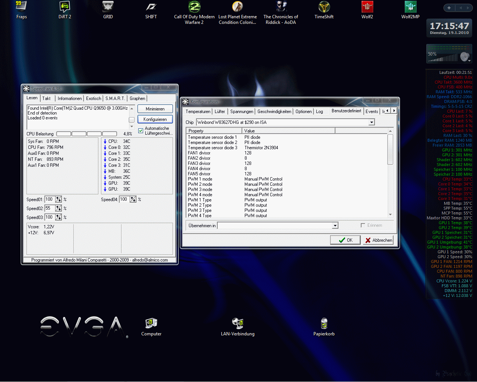Open the Übernehmen in dropdown
Image resolution: width=477 pixels, height=382 pixels.
[x=335, y=225]
